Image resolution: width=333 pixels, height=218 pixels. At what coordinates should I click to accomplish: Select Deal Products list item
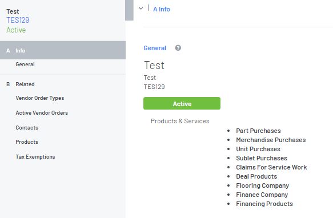[256, 176]
